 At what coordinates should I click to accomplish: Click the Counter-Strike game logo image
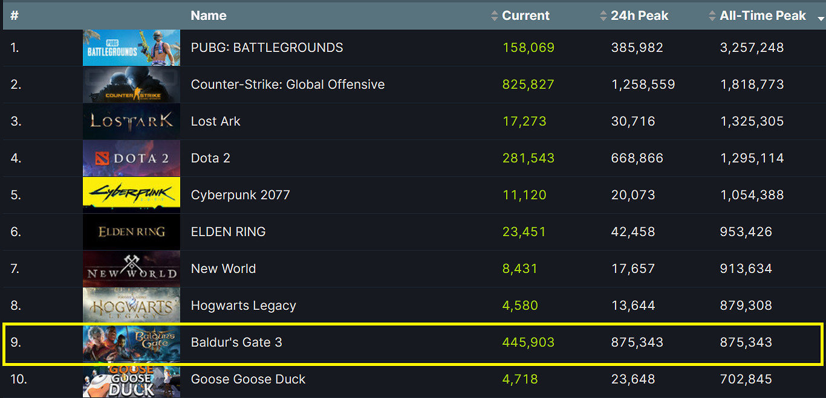(131, 85)
